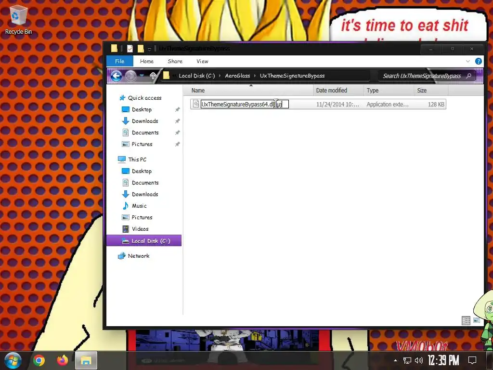Switch to the Home ribbon tab

point(147,61)
